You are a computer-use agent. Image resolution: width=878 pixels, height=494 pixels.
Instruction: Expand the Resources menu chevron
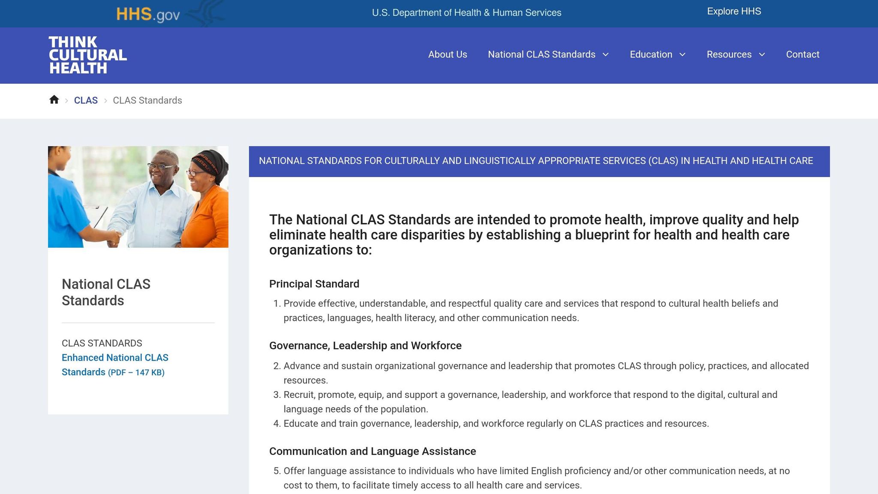(762, 54)
